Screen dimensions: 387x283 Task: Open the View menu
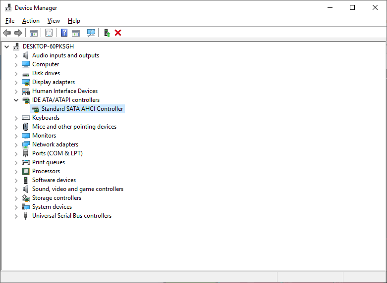coord(54,21)
